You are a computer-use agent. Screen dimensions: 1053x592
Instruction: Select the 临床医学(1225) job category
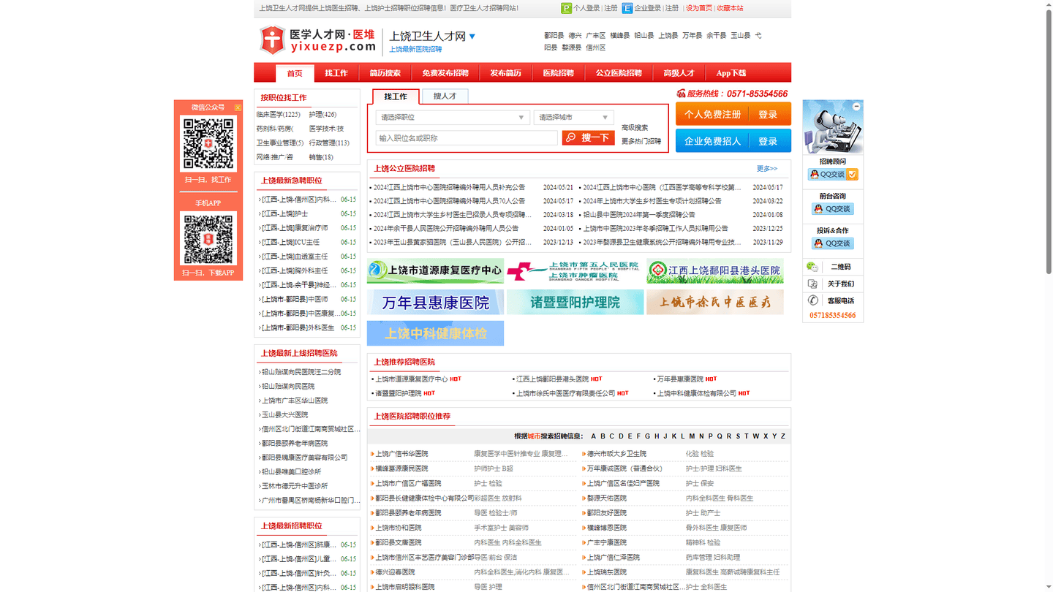279,115
